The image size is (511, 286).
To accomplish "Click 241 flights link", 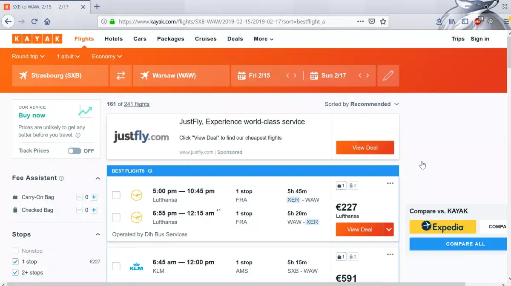I will [137, 104].
